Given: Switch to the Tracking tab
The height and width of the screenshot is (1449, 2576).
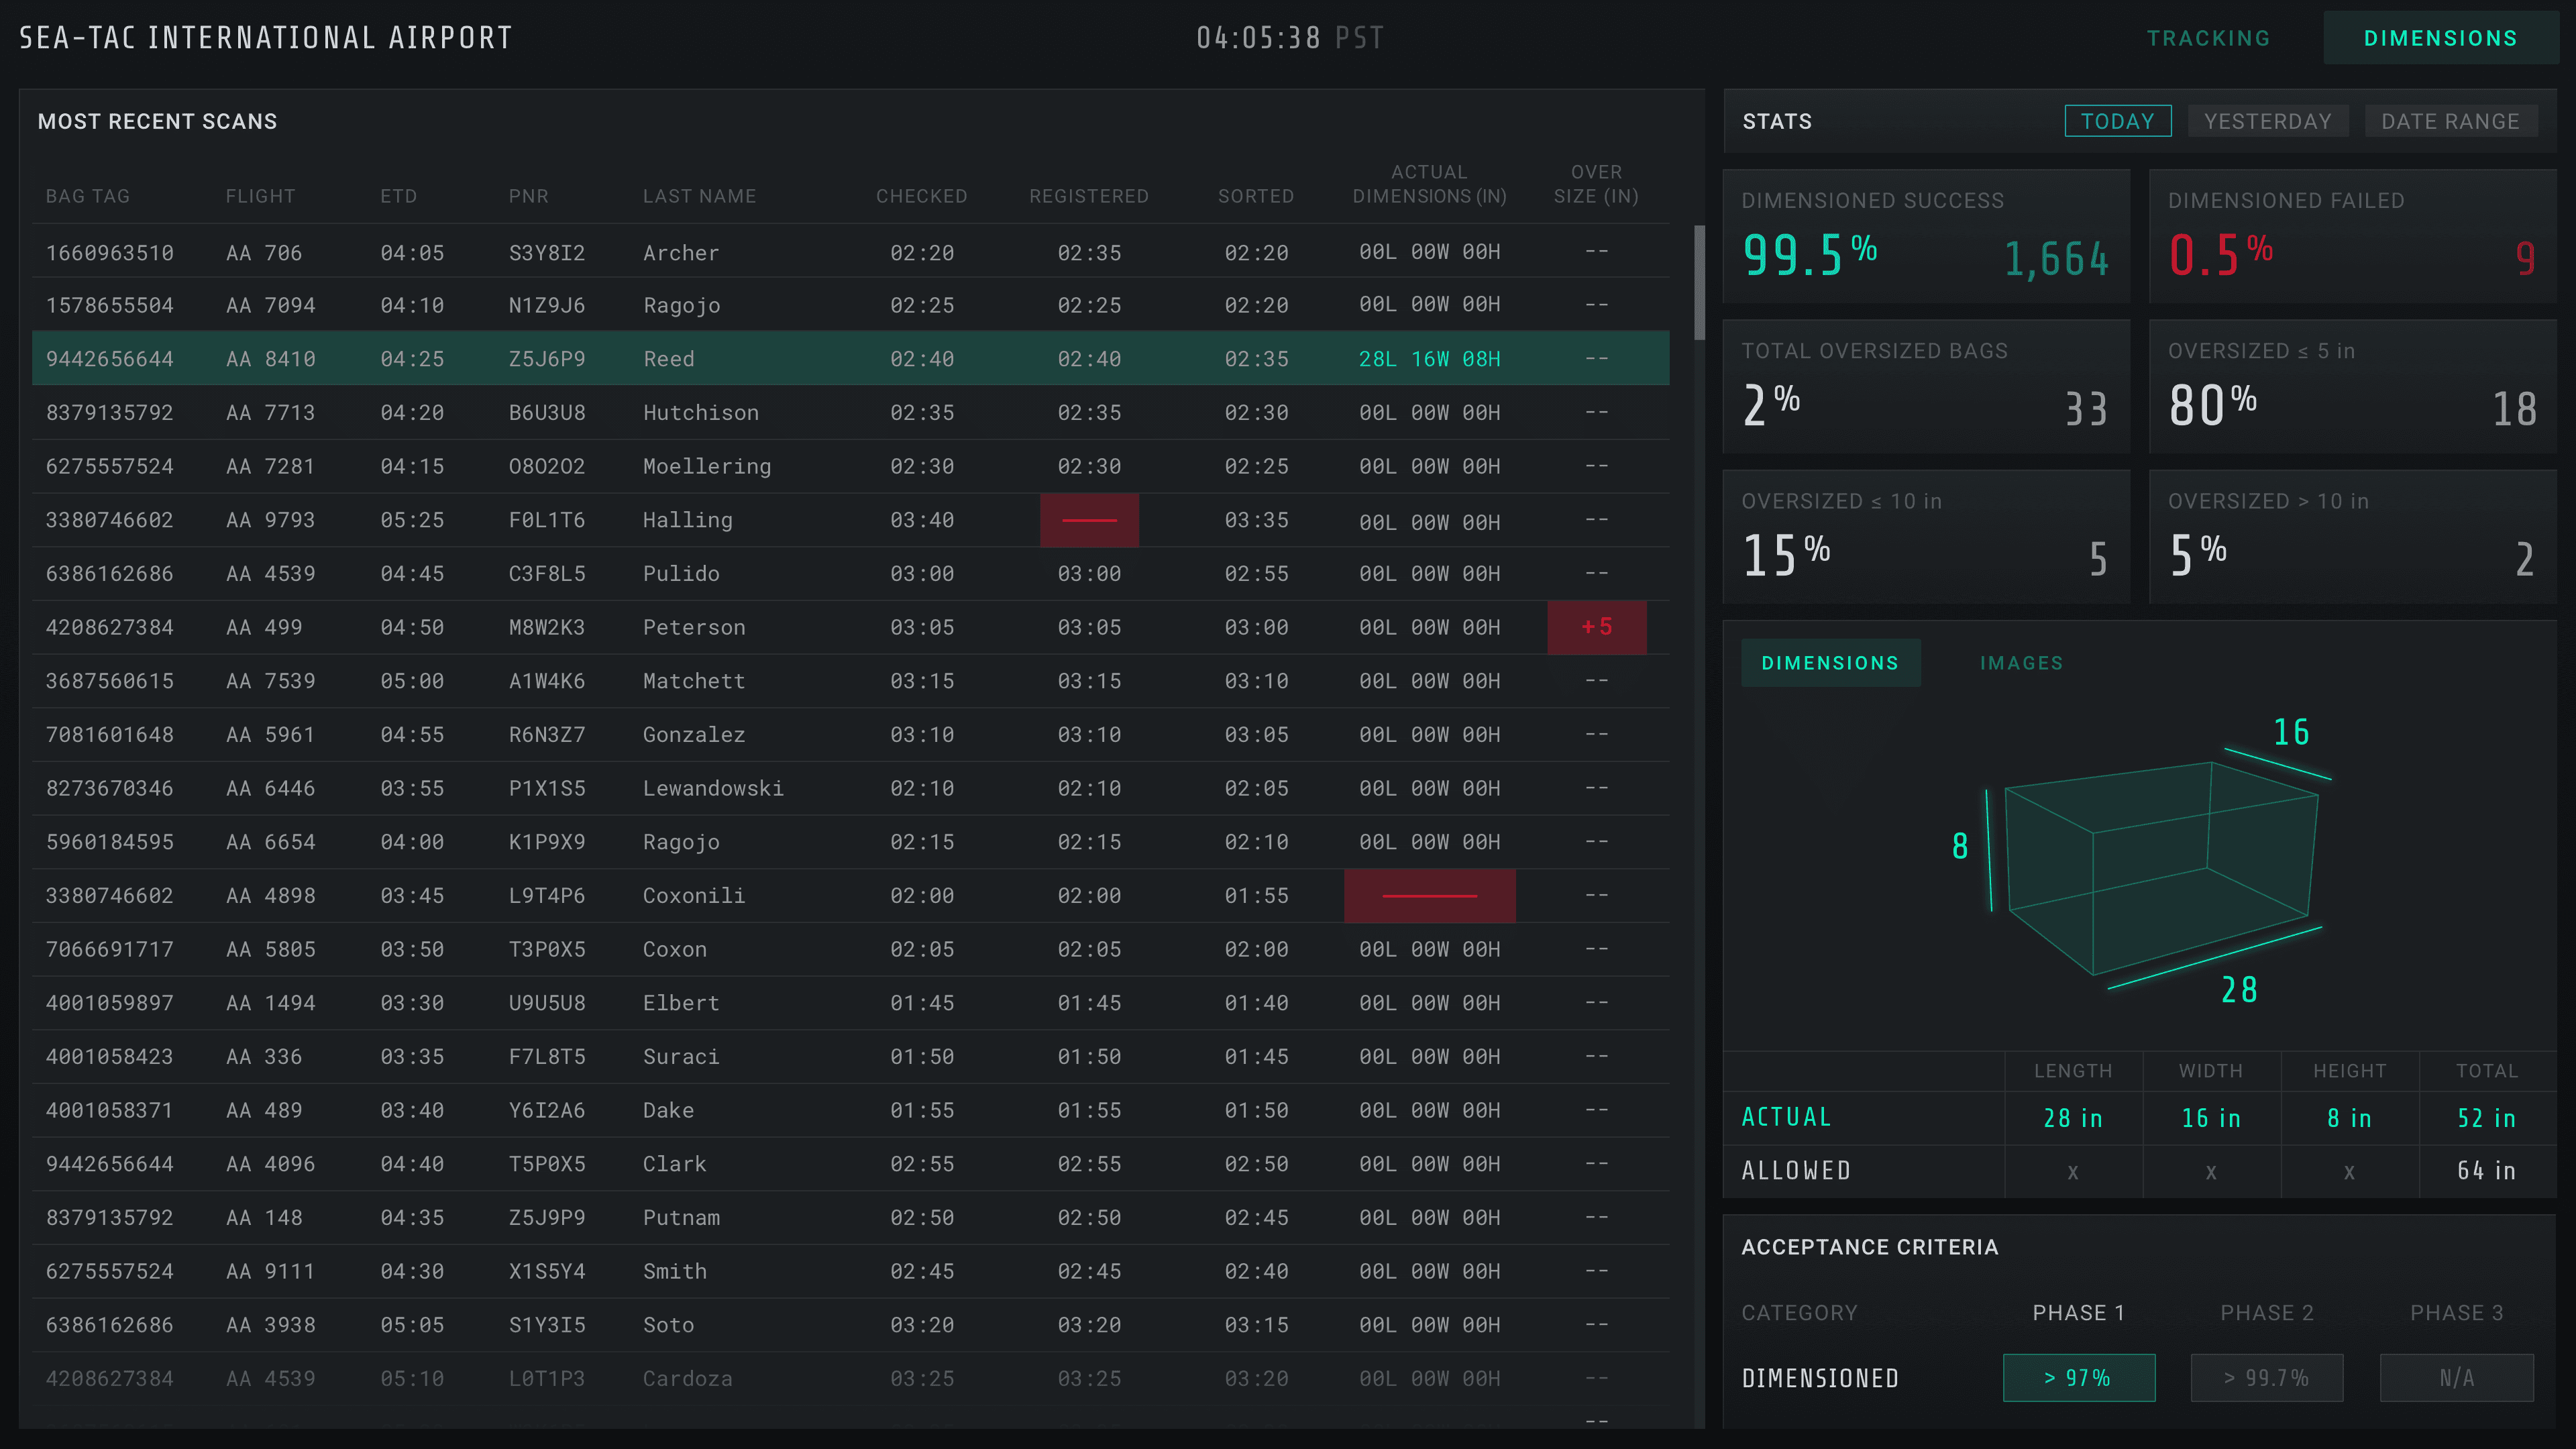Looking at the screenshot, I should (2208, 38).
